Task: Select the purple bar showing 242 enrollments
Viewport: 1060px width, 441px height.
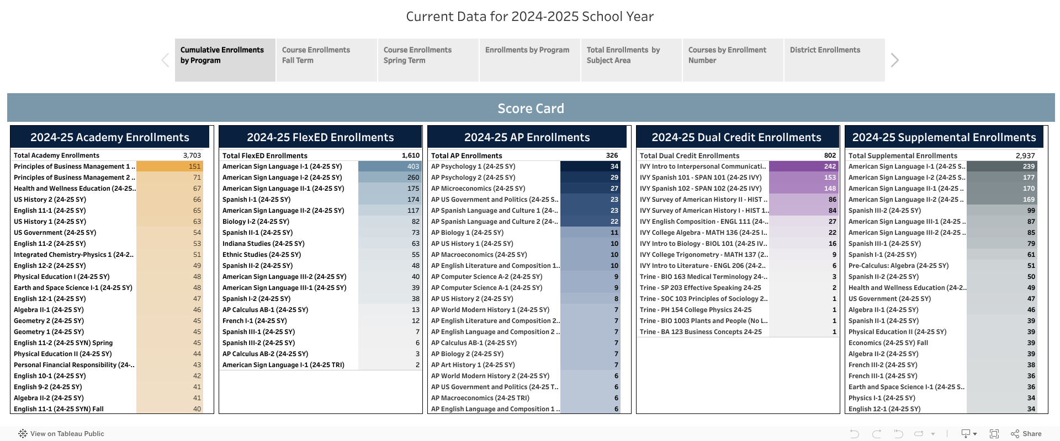Action: [x=803, y=166]
